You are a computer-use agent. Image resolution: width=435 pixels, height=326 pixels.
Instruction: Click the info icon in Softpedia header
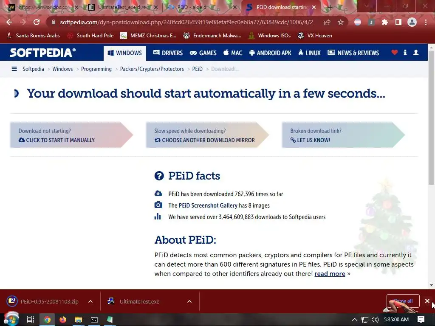click(405, 52)
